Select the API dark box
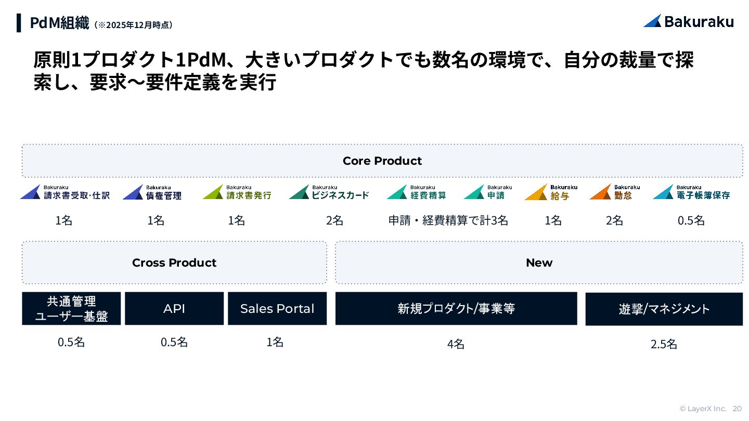 tap(174, 309)
